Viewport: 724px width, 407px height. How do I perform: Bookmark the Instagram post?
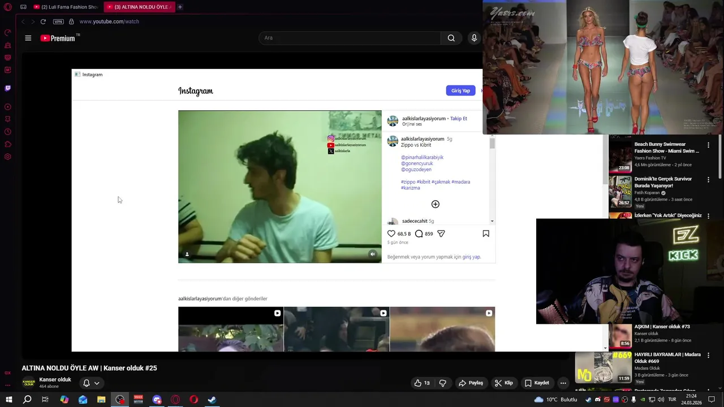[x=486, y=233]
